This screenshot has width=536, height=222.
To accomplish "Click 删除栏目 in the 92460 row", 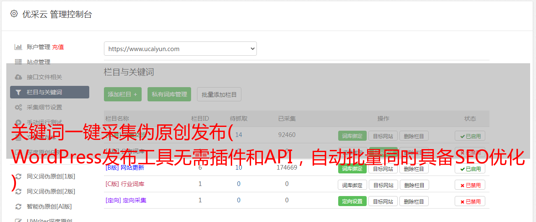I will pos(414,136).
